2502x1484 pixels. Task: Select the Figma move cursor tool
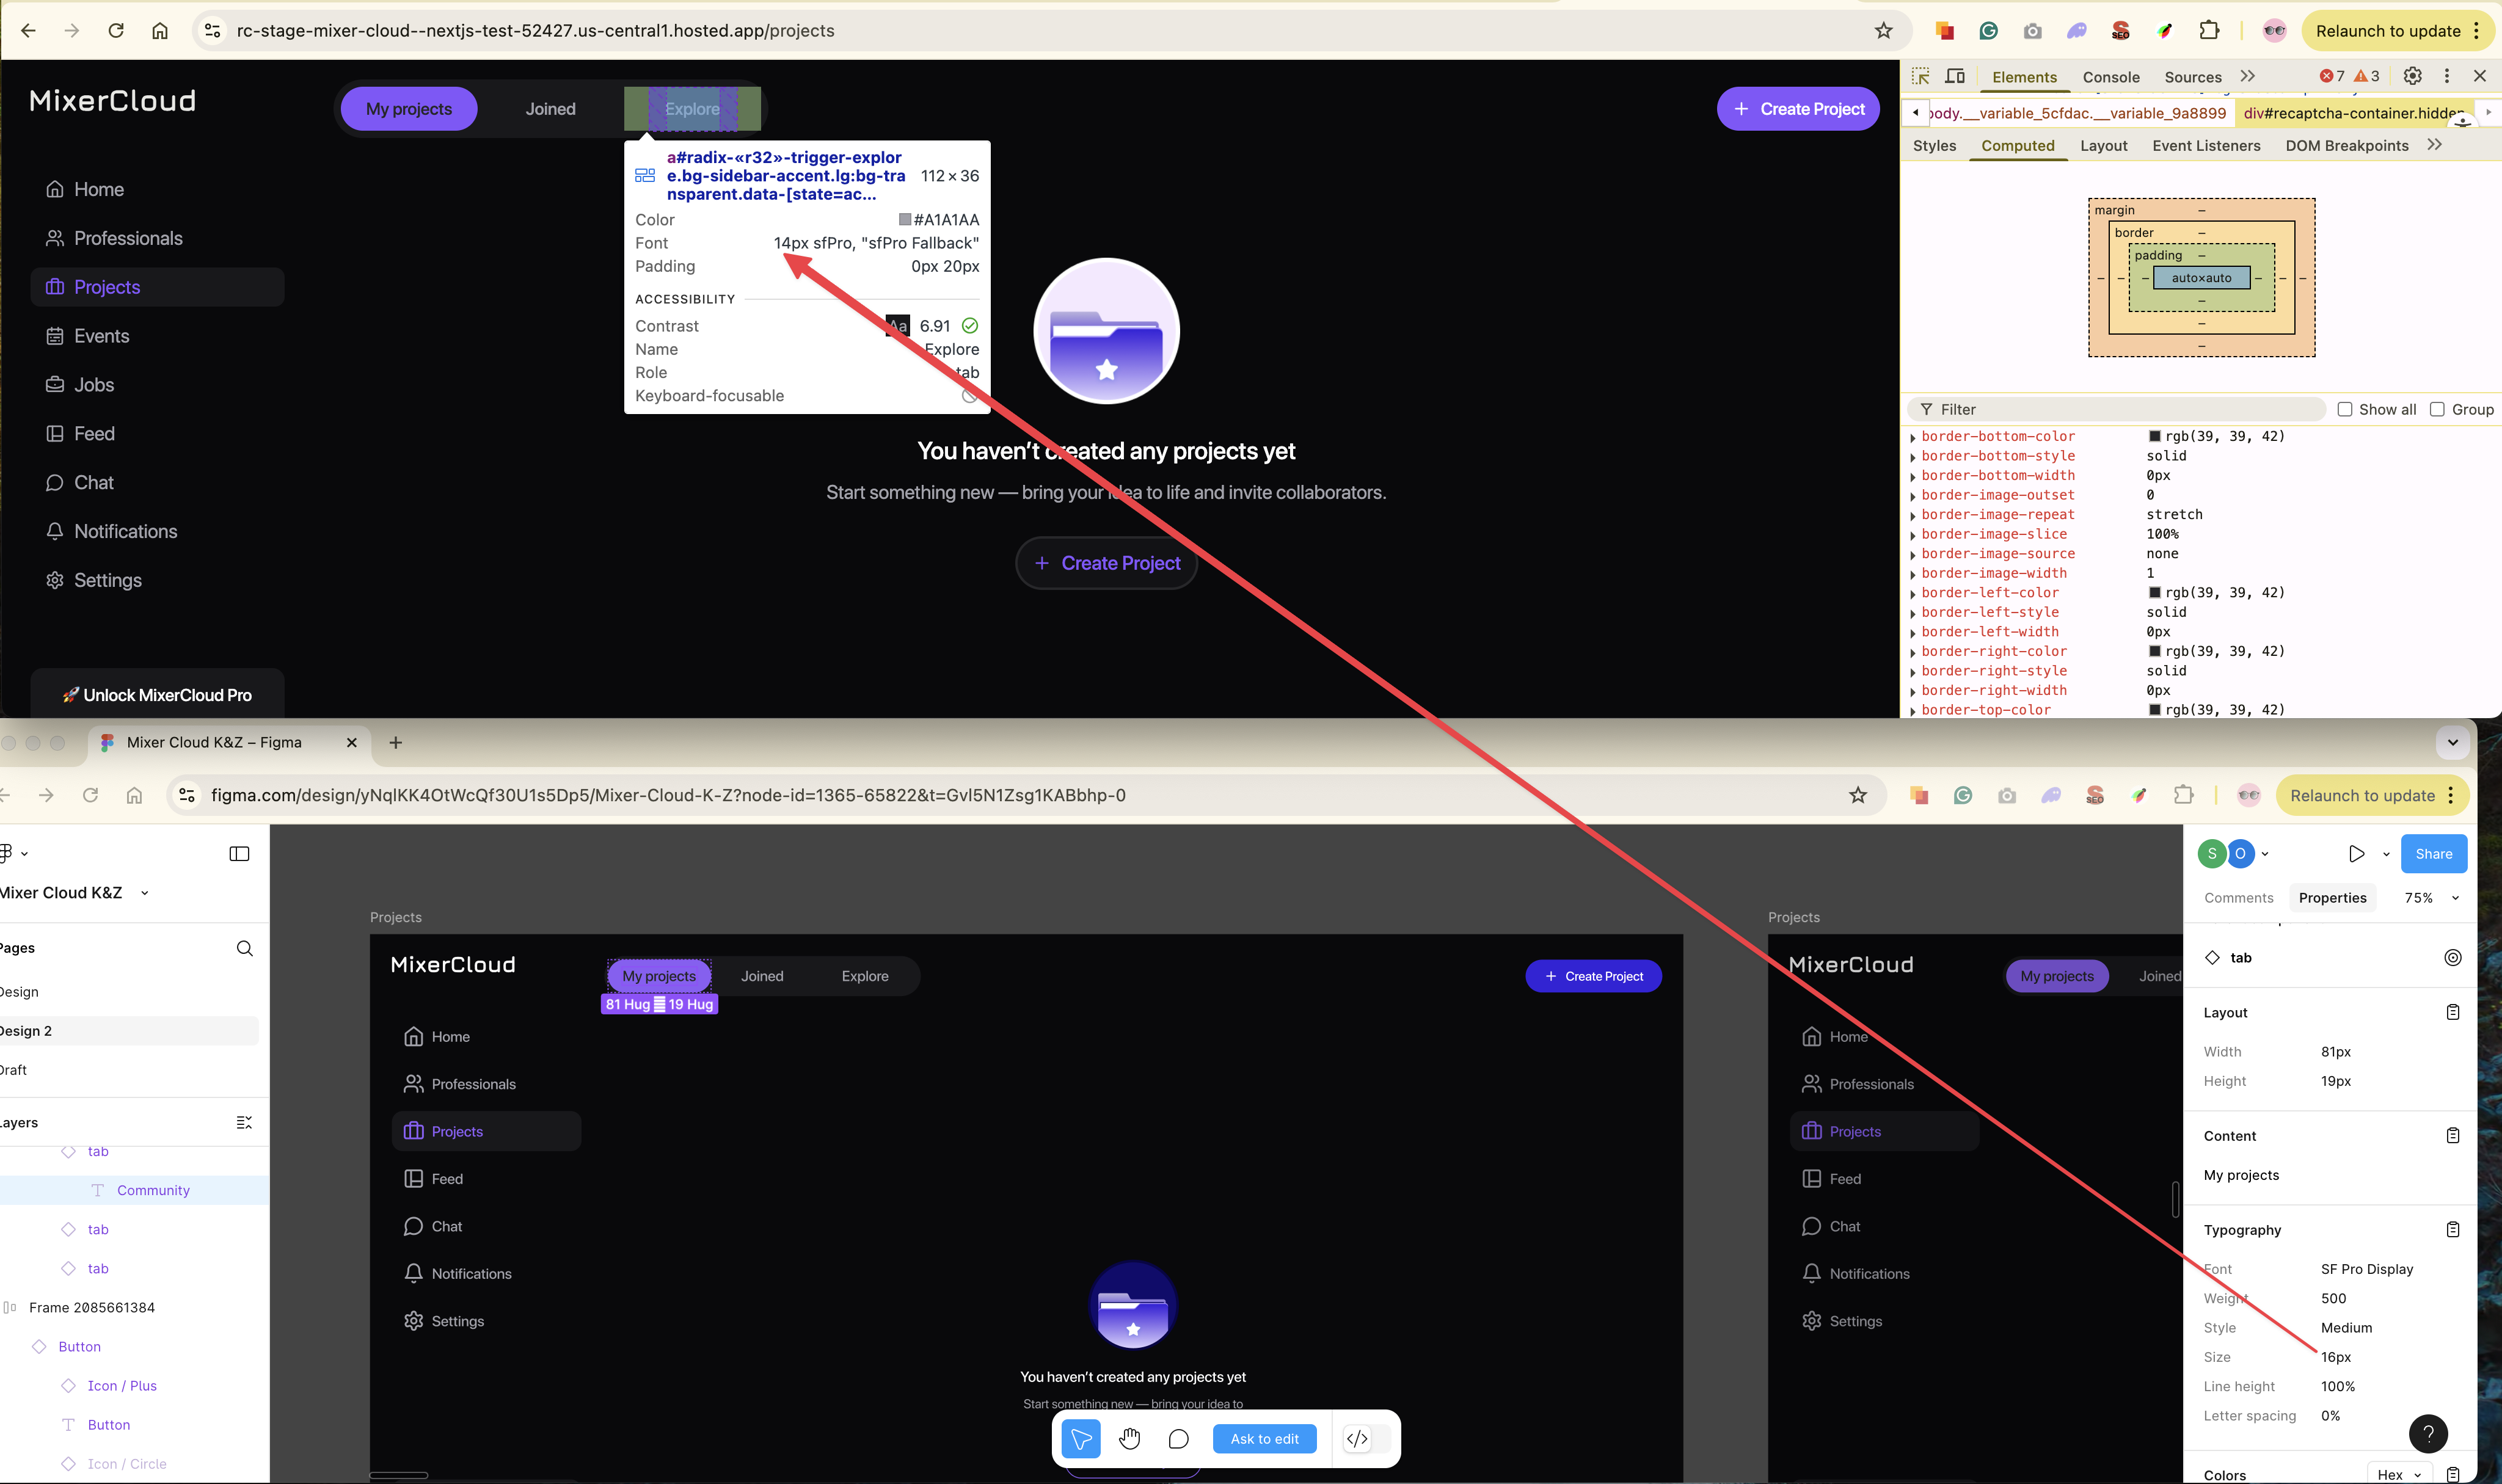1081,1439
